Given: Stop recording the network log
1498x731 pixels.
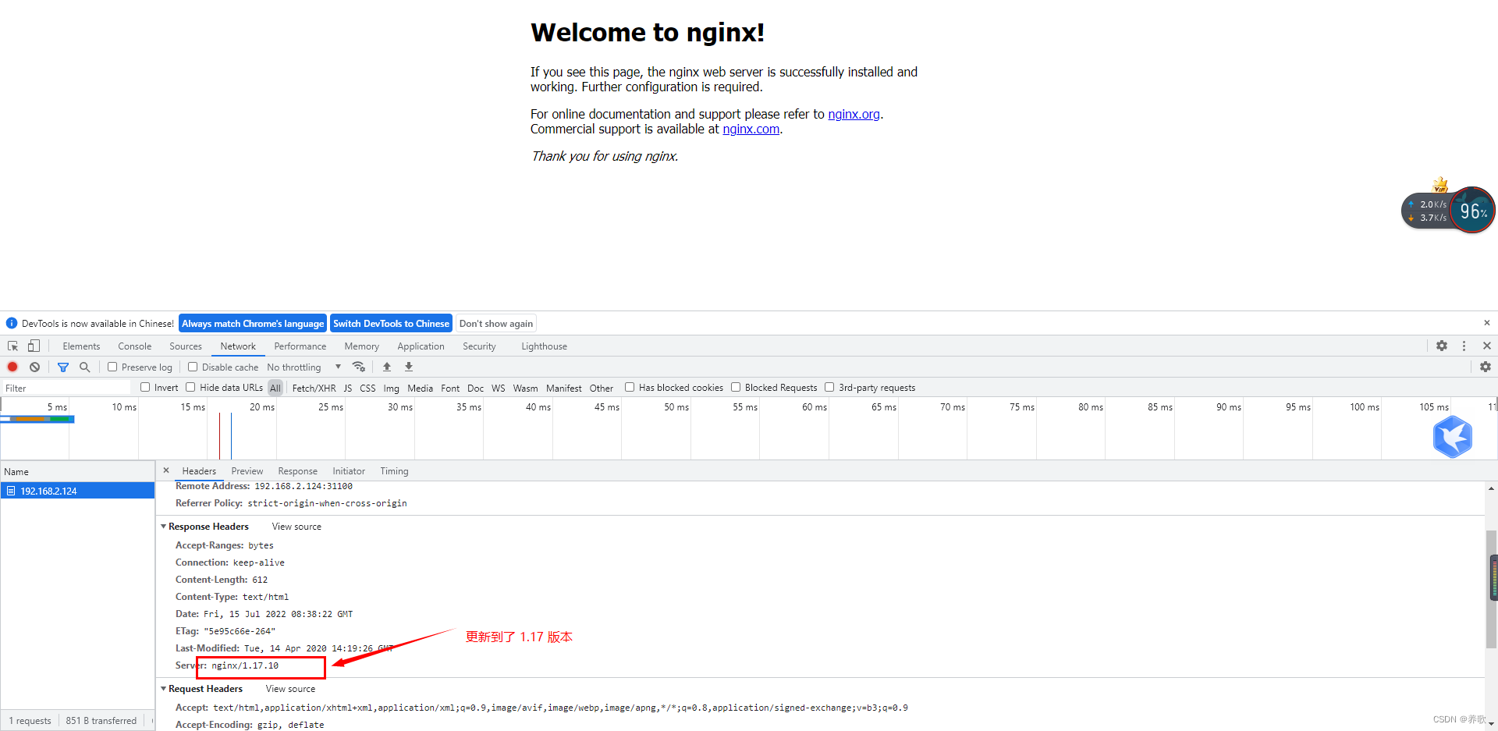Looking at the screenshot, I should click(x=12, y=367).
